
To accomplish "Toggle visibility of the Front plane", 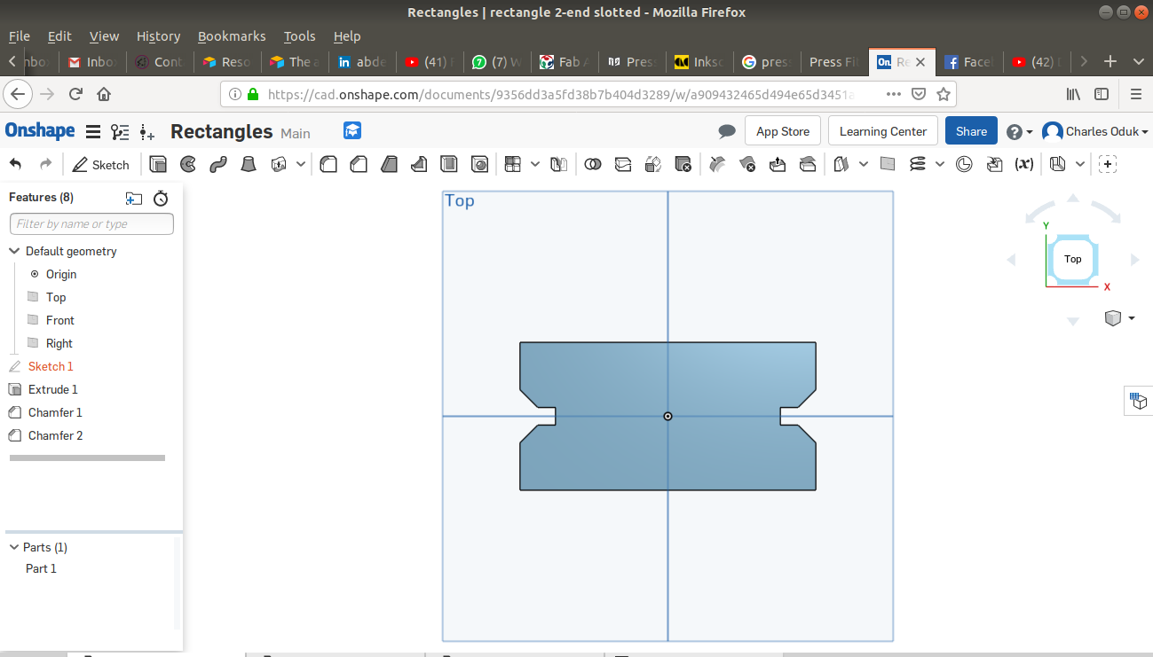I will [34, 320].
